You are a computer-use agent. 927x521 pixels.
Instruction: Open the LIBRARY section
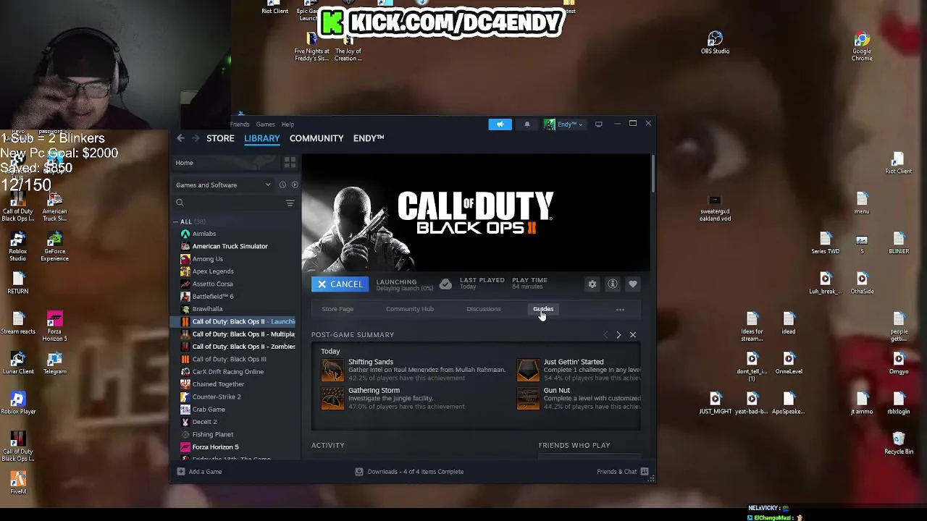pyautogui.click(x=261, y=138)
